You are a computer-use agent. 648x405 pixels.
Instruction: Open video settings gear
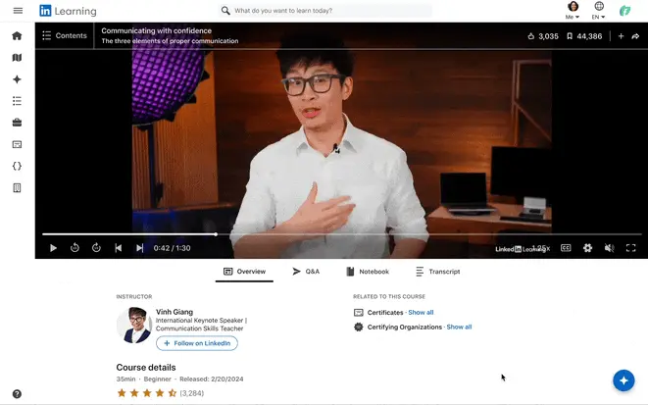click(x=587, y=248)
